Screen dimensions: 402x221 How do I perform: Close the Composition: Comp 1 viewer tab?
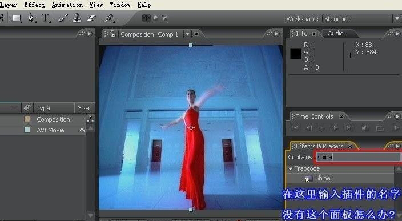pyautogui.click(x=196, y=34)
